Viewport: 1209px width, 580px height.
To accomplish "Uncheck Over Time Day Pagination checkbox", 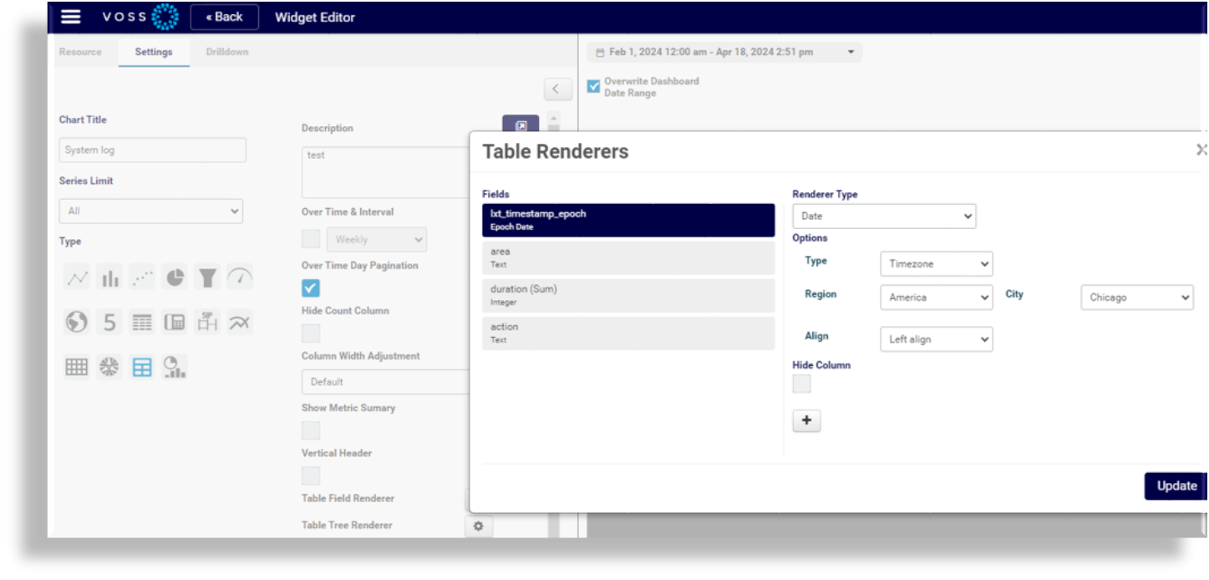I will tap(311, 288).
